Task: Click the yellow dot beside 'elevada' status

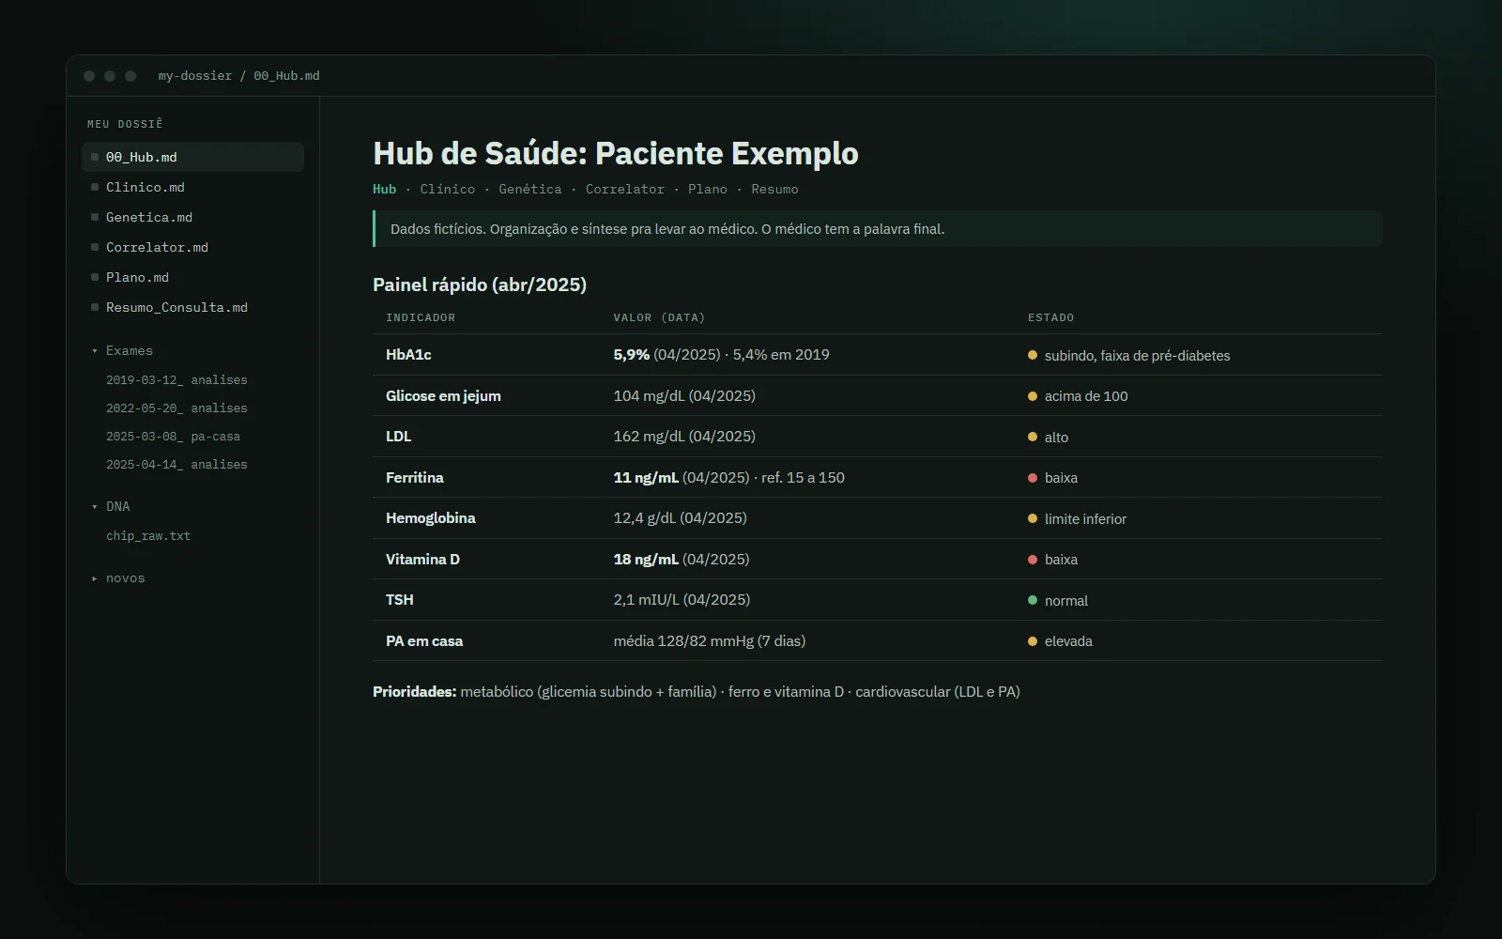Action: pyautogui.click(x=1033, y=641)
